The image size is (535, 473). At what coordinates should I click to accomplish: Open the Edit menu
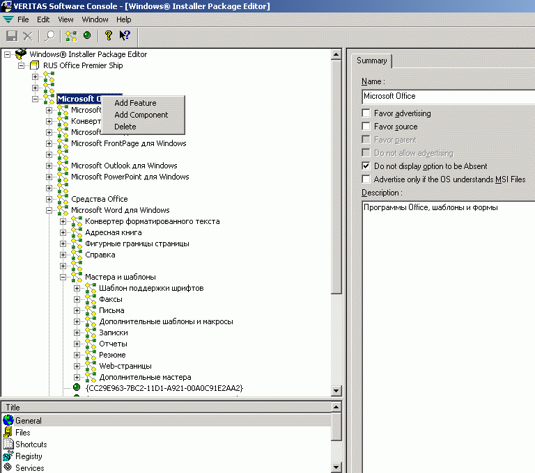[43, 19]
